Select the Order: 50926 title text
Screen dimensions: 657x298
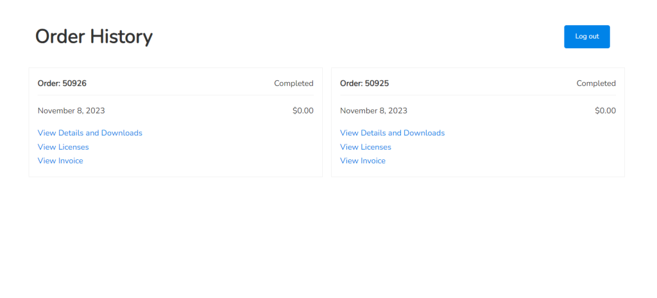tap(62, 83)
